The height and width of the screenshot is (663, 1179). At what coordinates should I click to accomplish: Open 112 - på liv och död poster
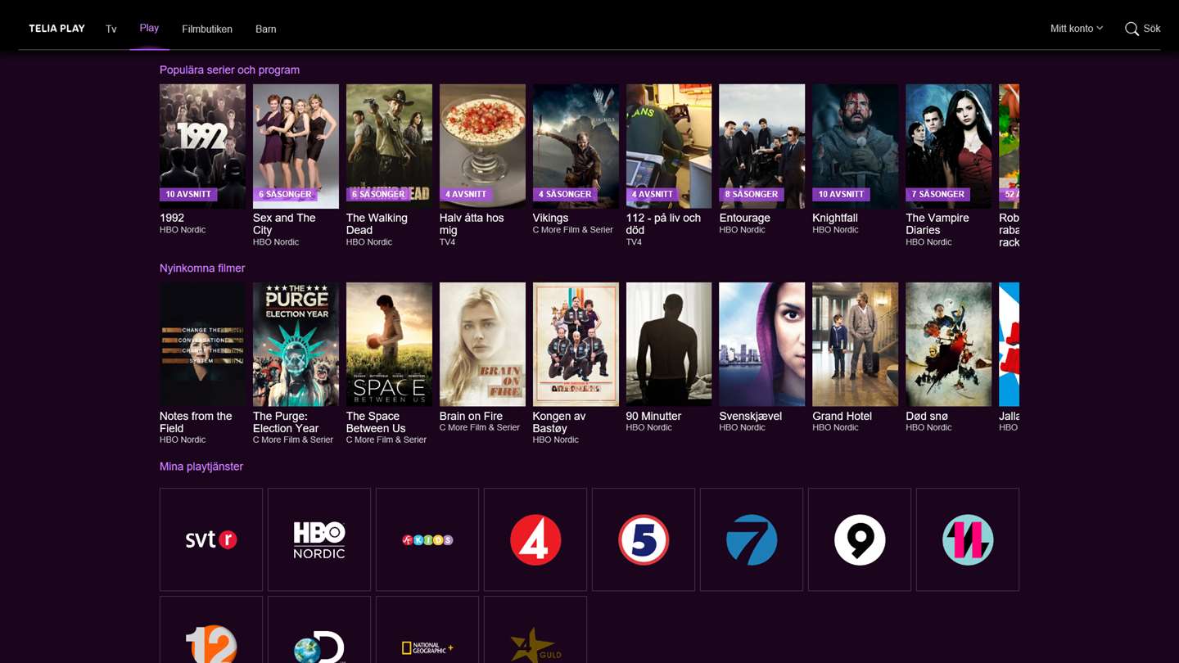click(x=669, y=147)
